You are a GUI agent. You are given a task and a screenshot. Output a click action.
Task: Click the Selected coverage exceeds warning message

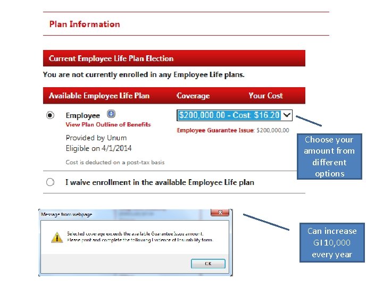140,237
